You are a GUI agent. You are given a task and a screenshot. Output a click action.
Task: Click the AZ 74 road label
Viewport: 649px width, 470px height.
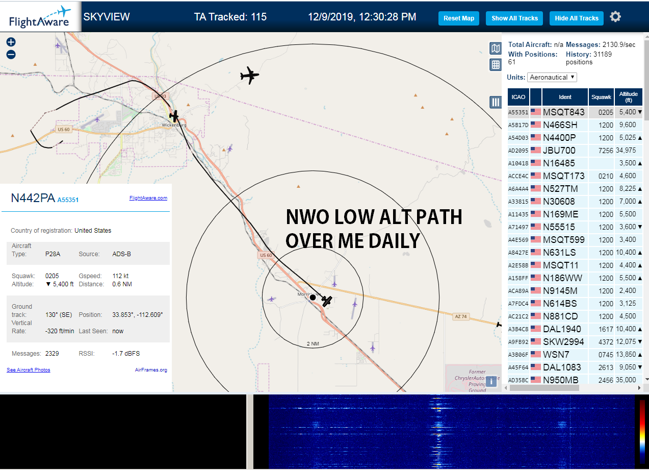460,316
